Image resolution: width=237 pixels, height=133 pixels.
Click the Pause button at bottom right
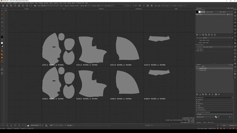click(224, 125)
